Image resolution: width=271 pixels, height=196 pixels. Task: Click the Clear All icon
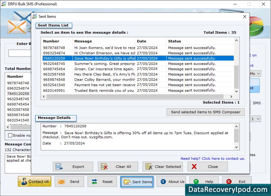(104, 166)
